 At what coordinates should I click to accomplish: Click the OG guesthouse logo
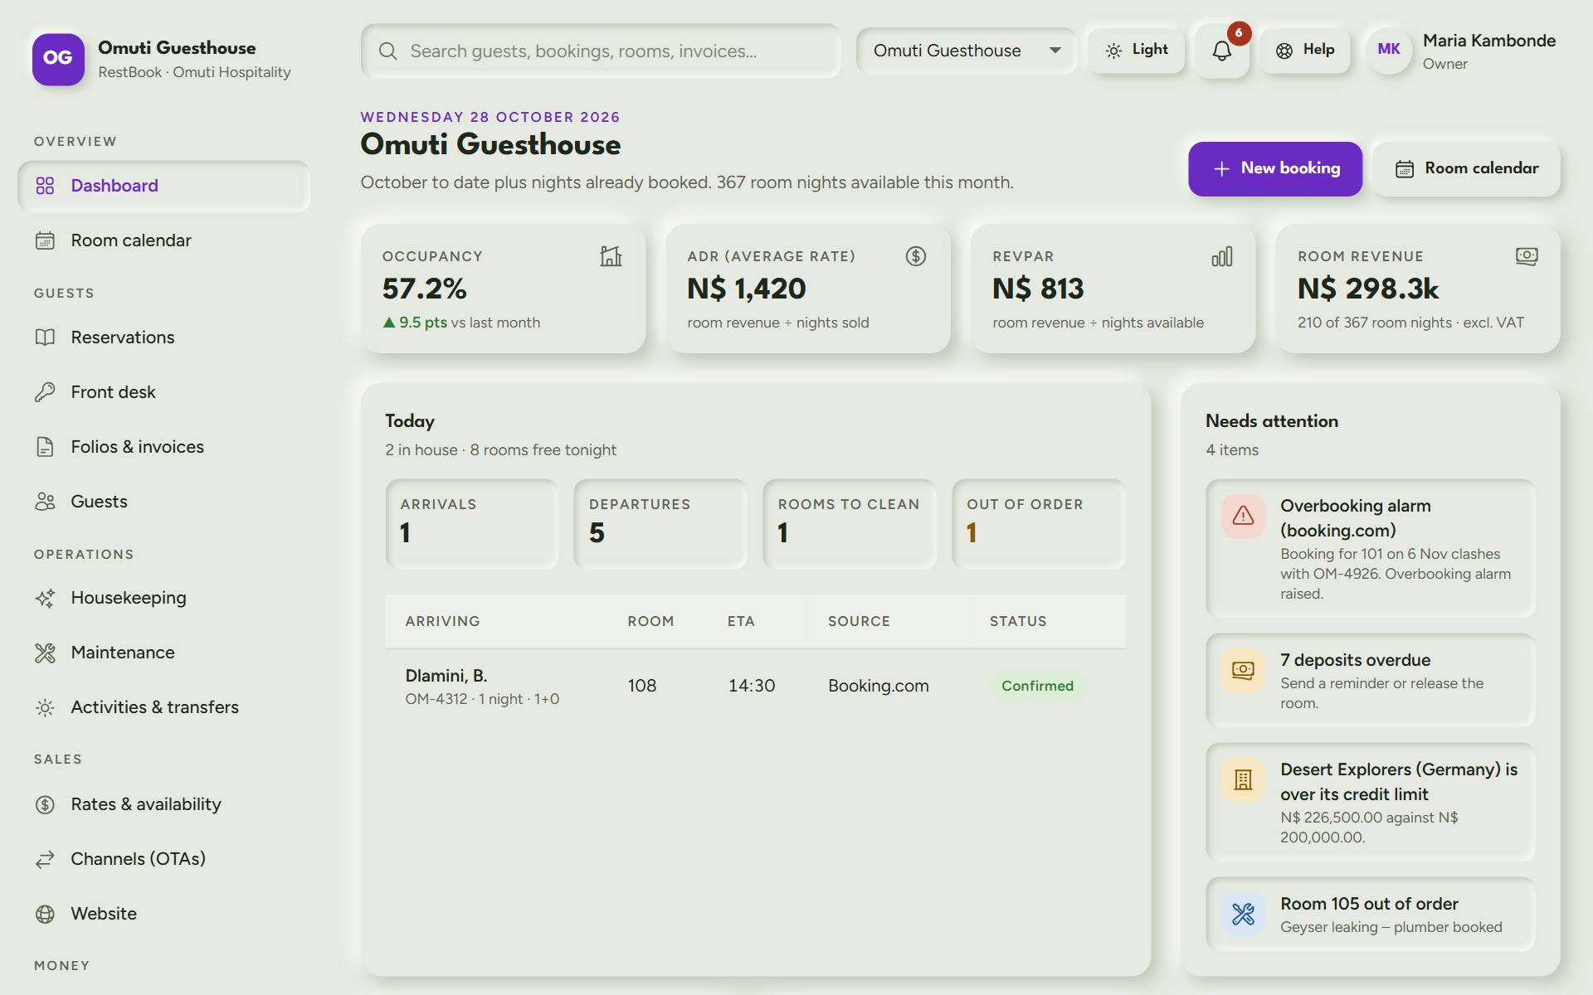click(x=58, y=59)
